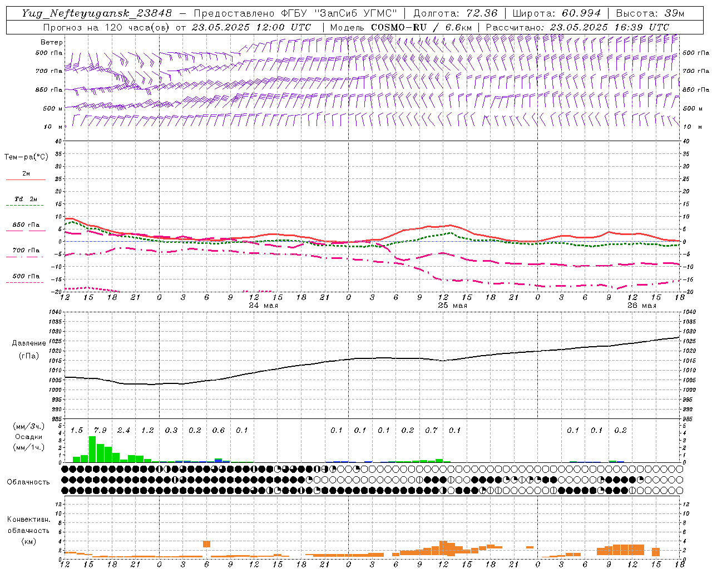Select the 'Предоставлено ФГБУ ЗапСиб УГМС' text
The height and width of the screenshot is (569, 712).
point(295,13)
